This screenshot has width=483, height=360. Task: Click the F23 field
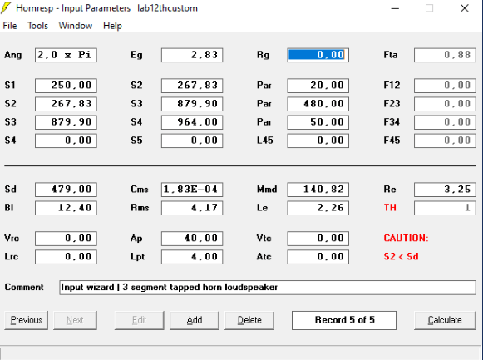point(445,104)
